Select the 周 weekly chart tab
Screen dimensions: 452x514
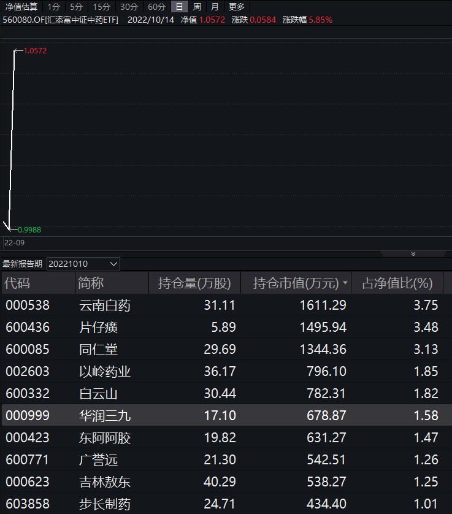click(x=197, y=7)
